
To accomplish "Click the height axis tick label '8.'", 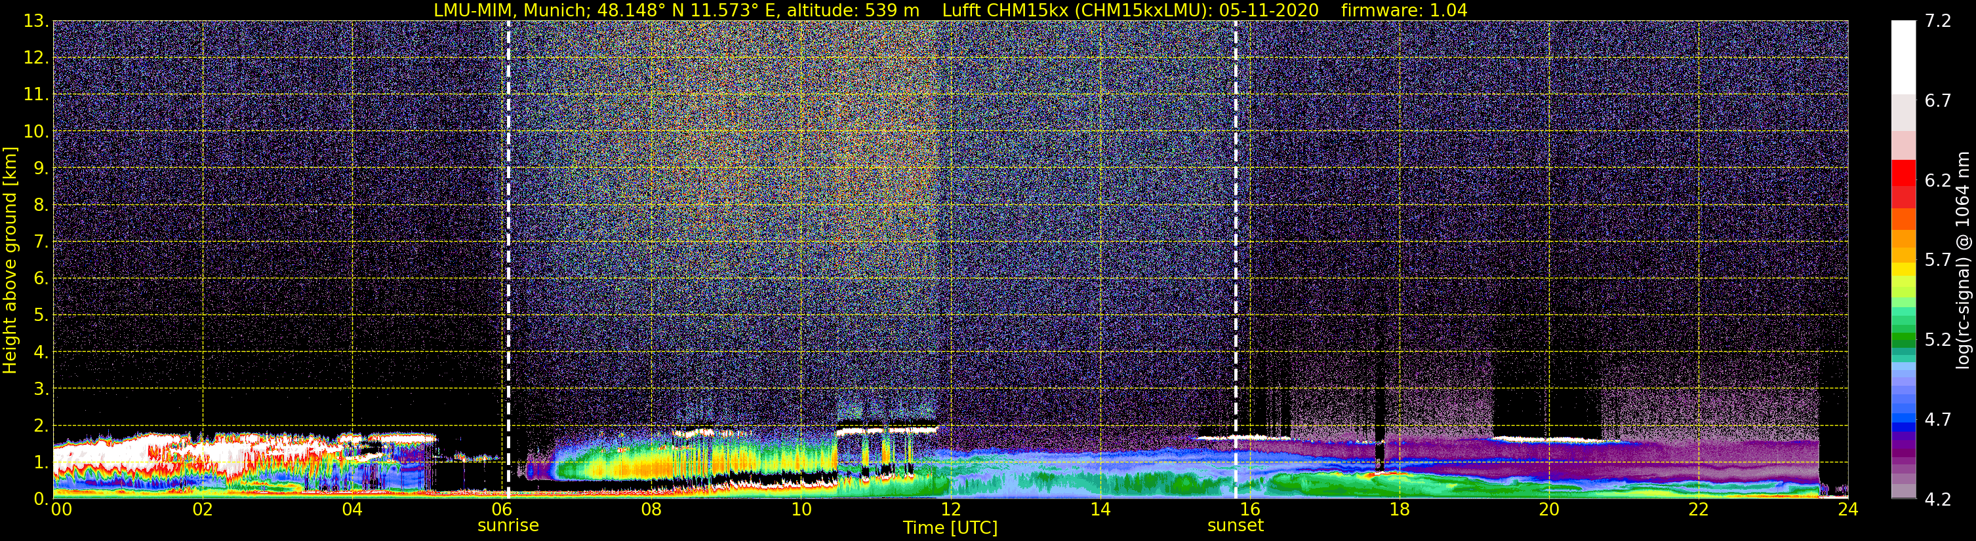I will [x=41, y=204].
